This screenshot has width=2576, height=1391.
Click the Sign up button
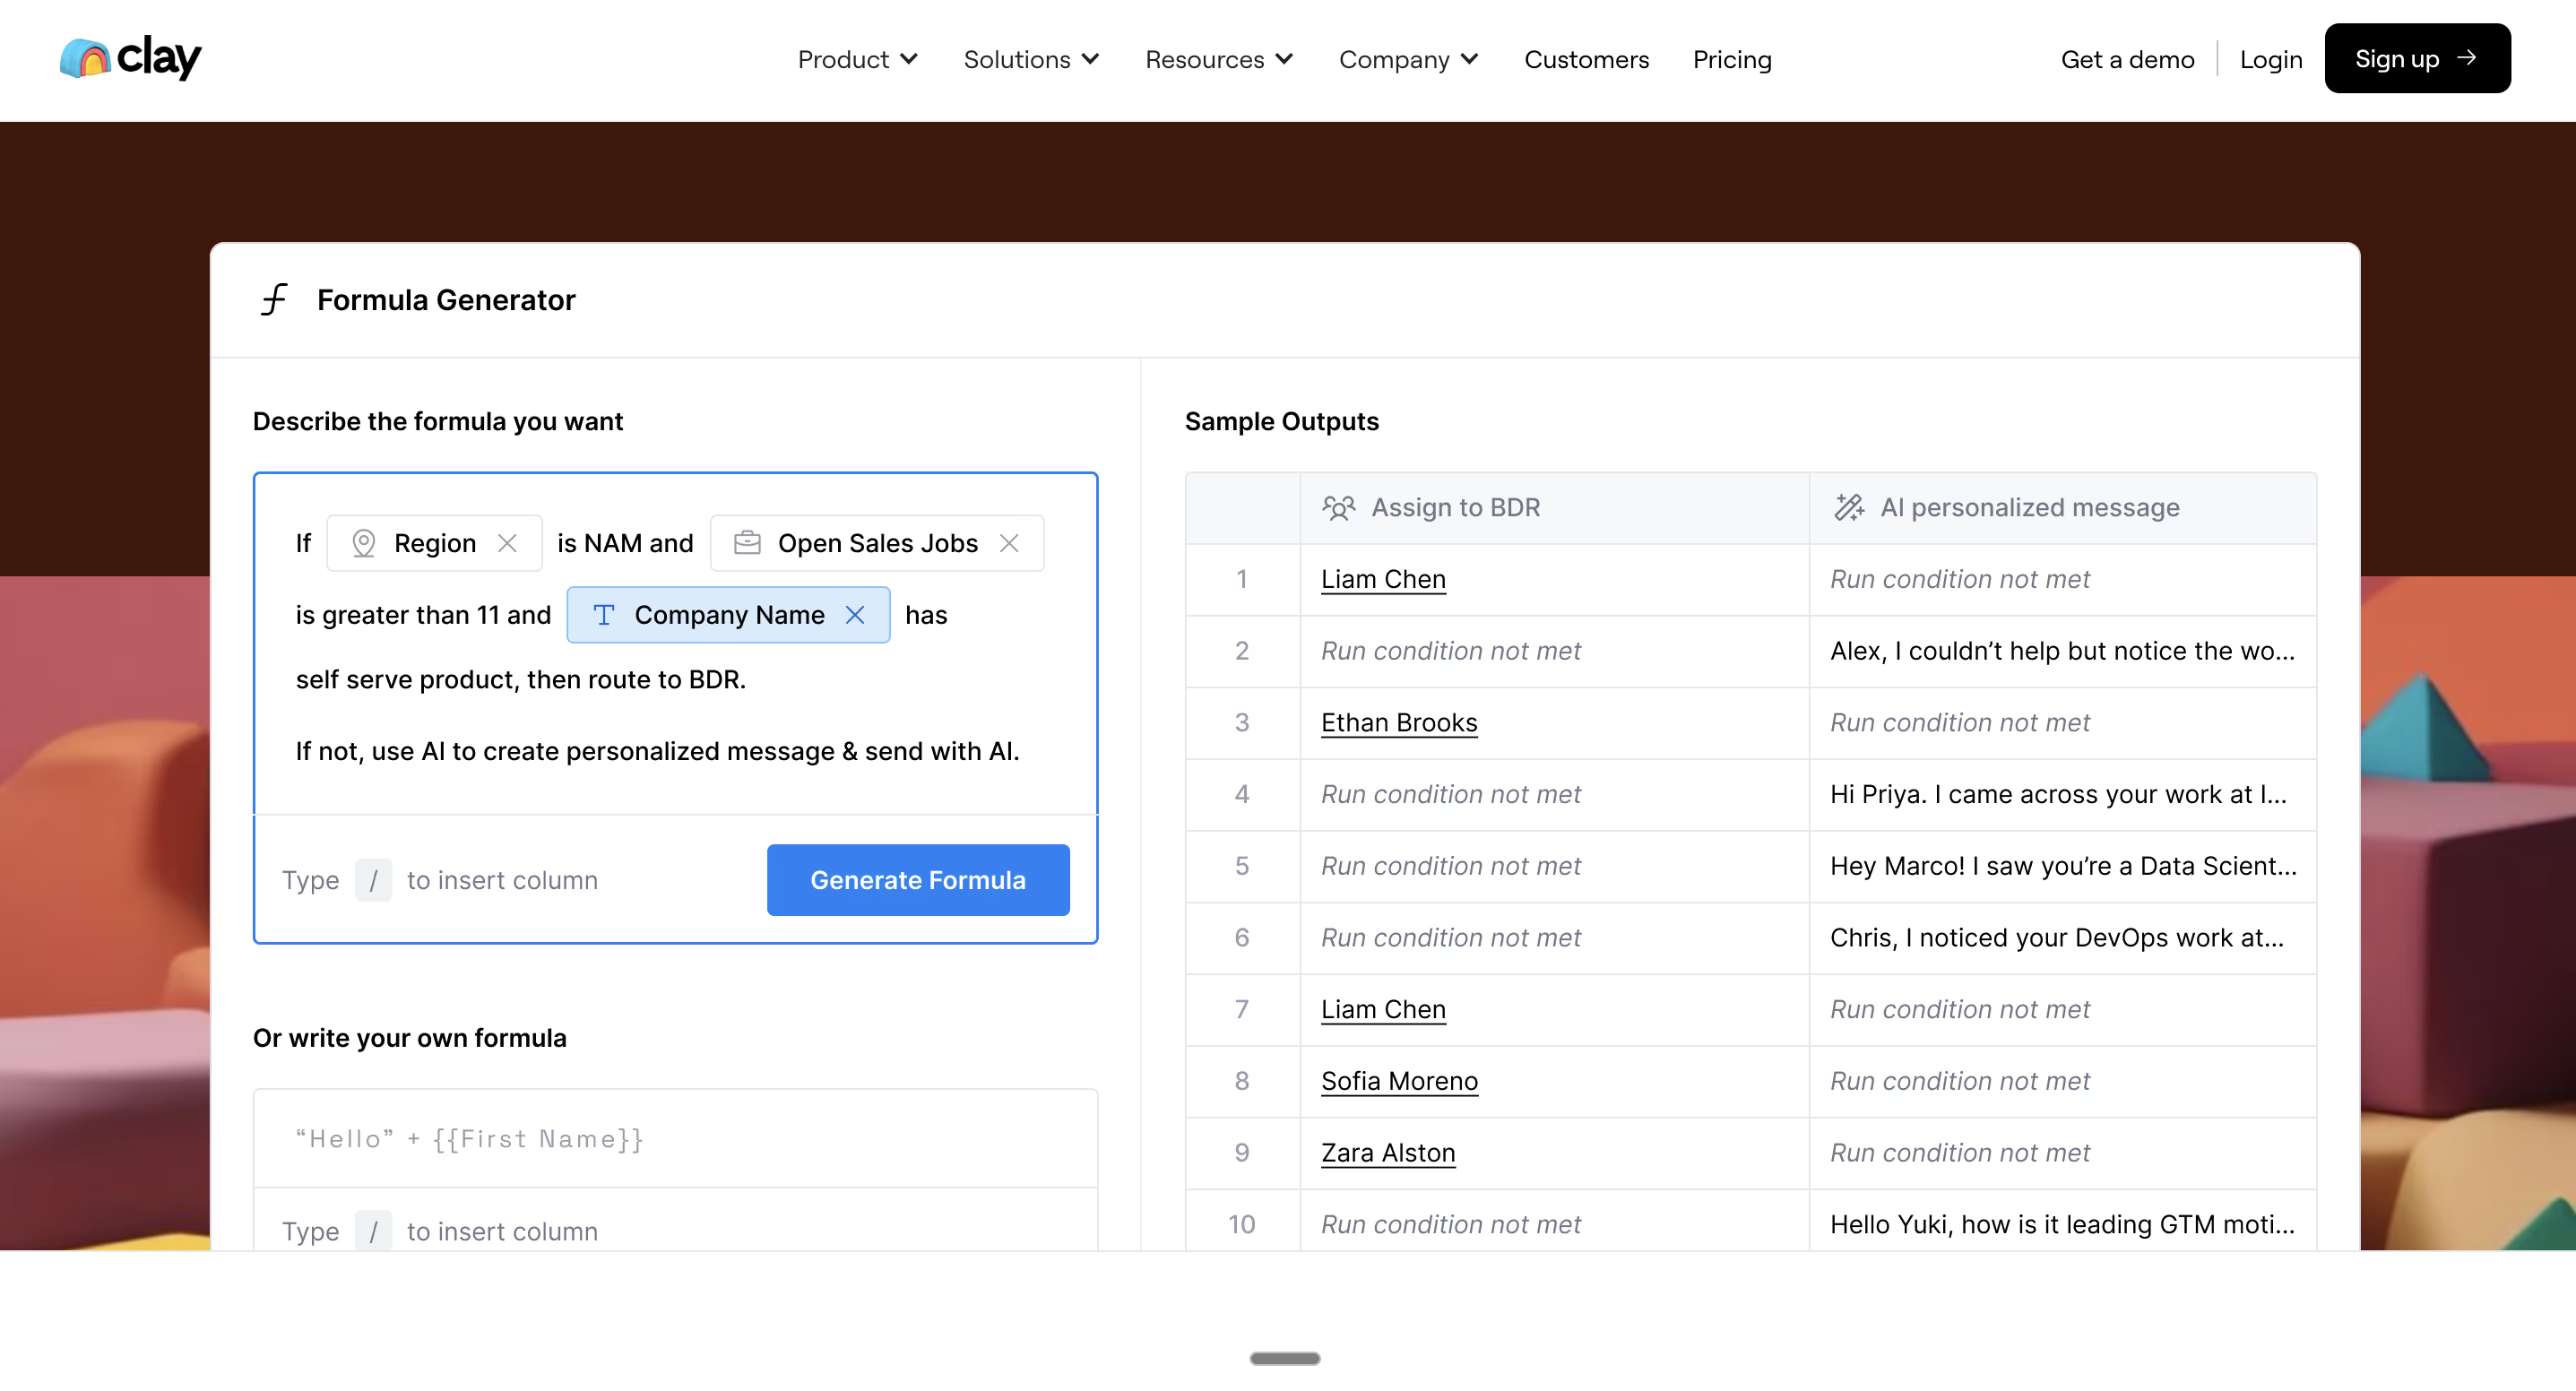2416,59
